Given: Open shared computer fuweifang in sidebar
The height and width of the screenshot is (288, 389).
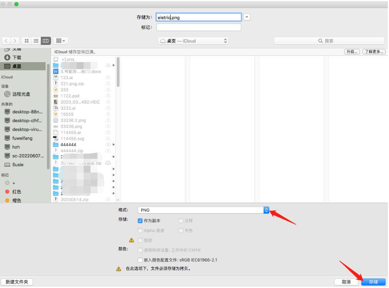Looking at the screenshot, I should (22, 138).
